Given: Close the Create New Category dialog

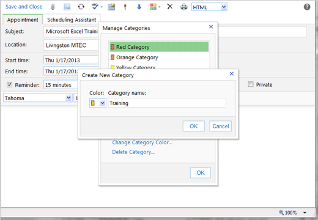Looking at the screenshot, I should 232,74.
